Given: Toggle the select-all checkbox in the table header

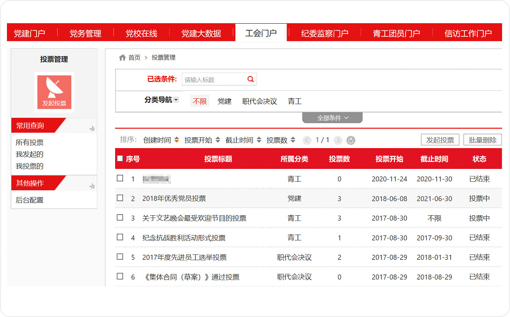Looking at the screenshot, I should point(120,158).
